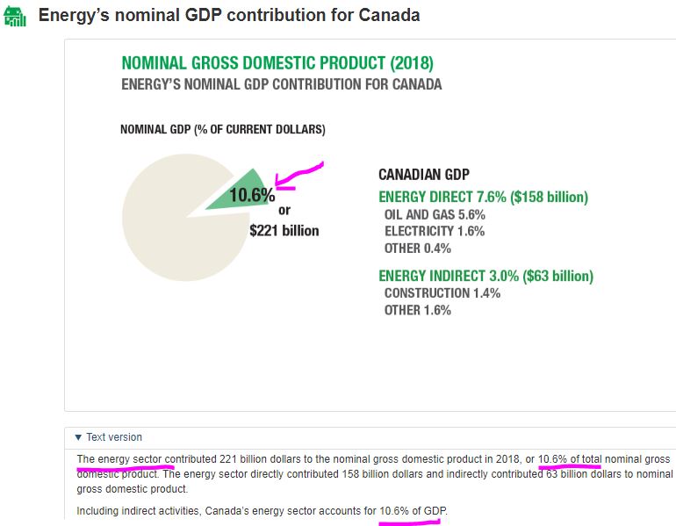This screenshot has width=676, height=526.
Task: Click the $221 billion figure
Action: click(x=284, y=231)
